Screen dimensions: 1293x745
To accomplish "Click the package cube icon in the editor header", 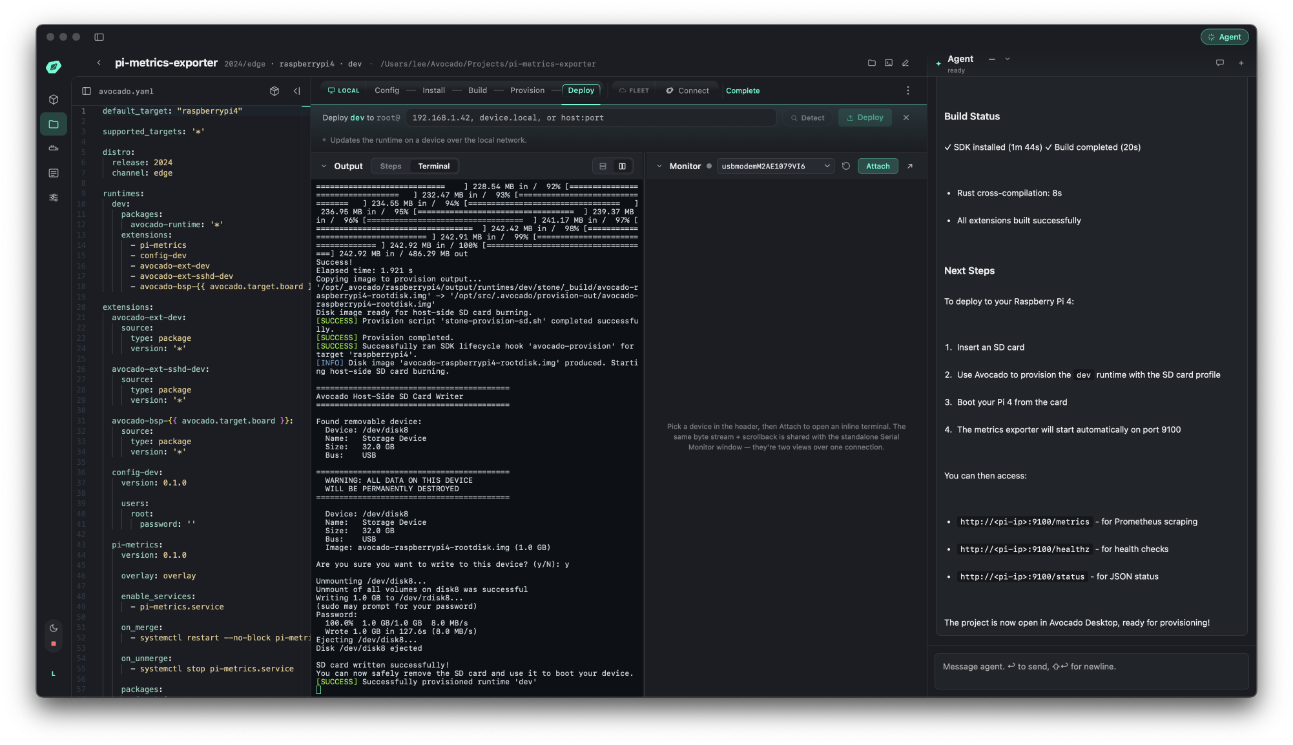I will click(x=274, y=91).
